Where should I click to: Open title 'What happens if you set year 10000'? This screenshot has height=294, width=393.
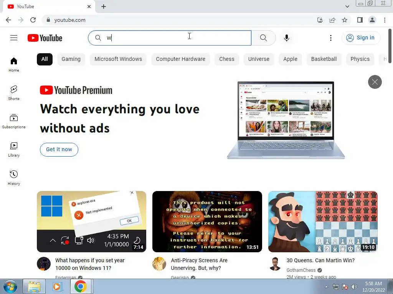[x=90, y=264]
